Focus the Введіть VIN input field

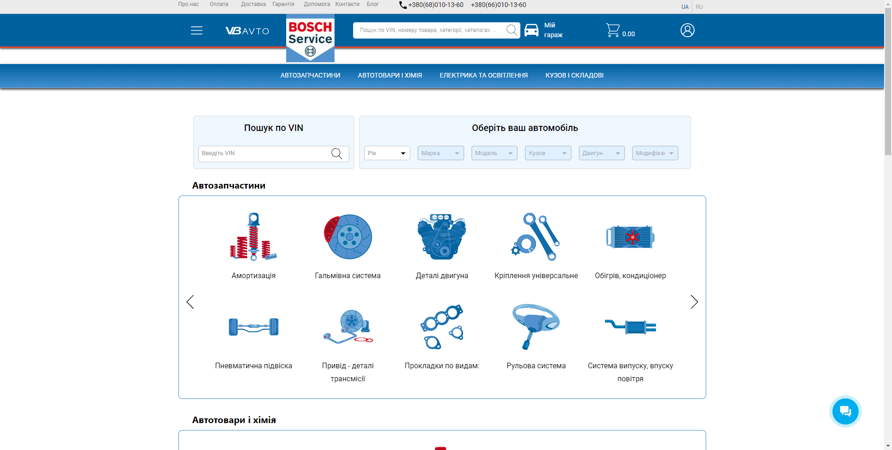pyautogui.click(x=263, y=154)
